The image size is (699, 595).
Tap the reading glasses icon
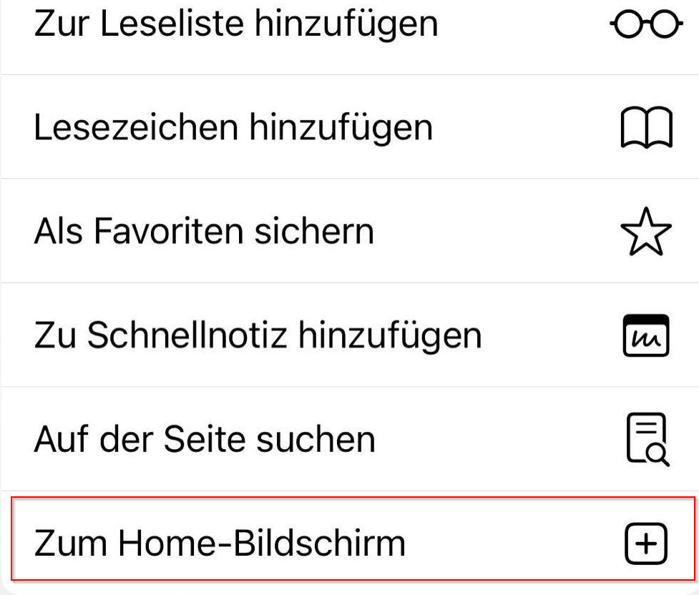pyautogui.click(x=646, y=24)
